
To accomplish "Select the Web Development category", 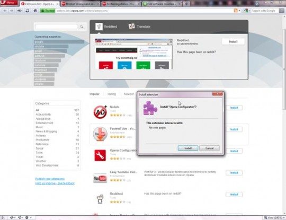I will tap(47, 165).
